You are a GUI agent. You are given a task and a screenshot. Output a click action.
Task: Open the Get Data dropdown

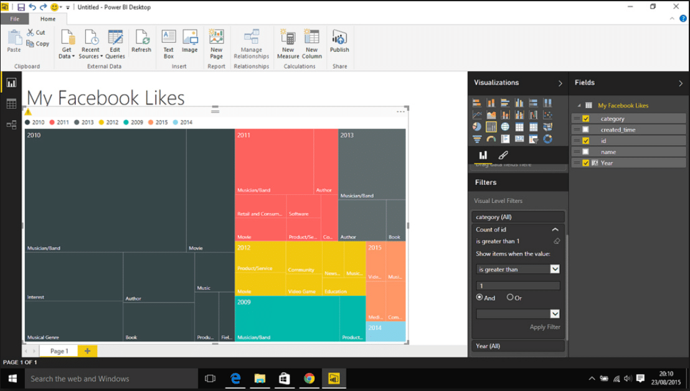67,44
